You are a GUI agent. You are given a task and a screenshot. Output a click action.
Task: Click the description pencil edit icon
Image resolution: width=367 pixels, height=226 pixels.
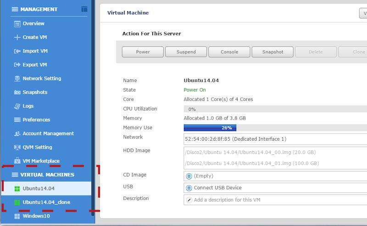[x=189, y=200]
